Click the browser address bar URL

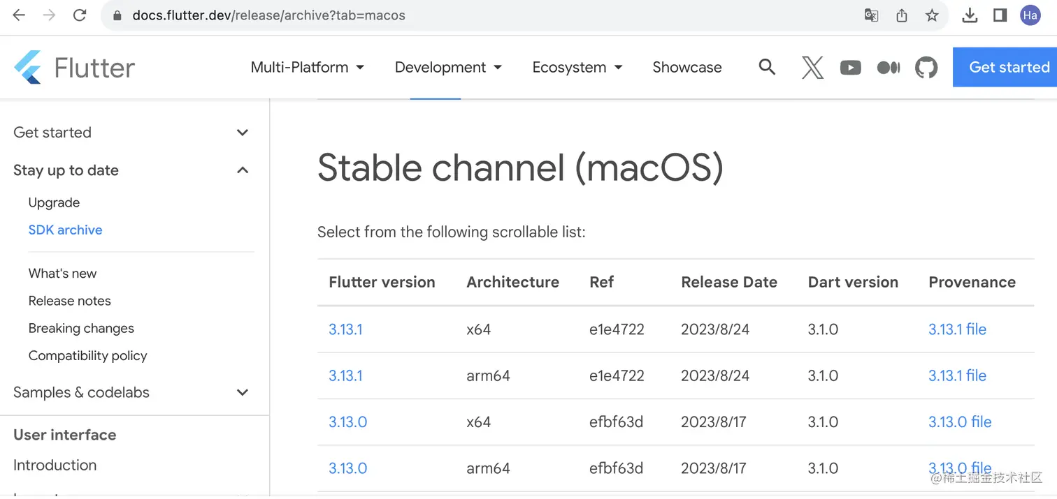[268, 15]
